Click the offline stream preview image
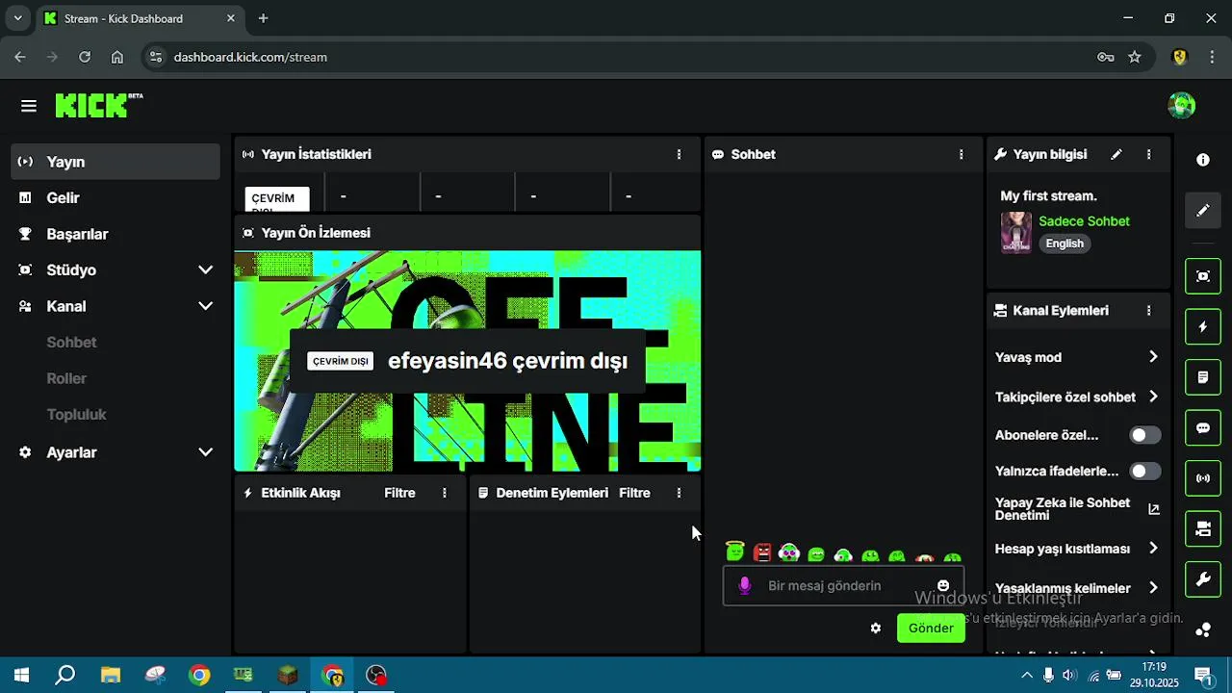This screenshot has width=1232, height=693. click(x=468, y=362)
